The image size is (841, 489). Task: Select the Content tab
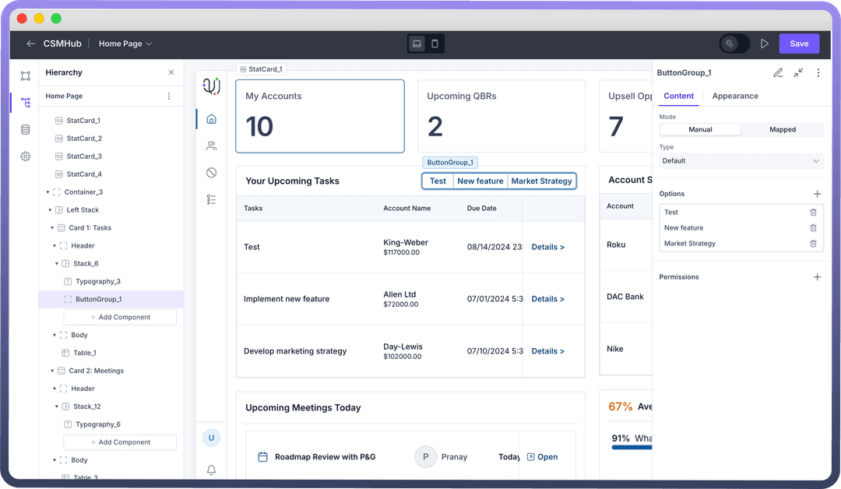[x=678, y=96]
